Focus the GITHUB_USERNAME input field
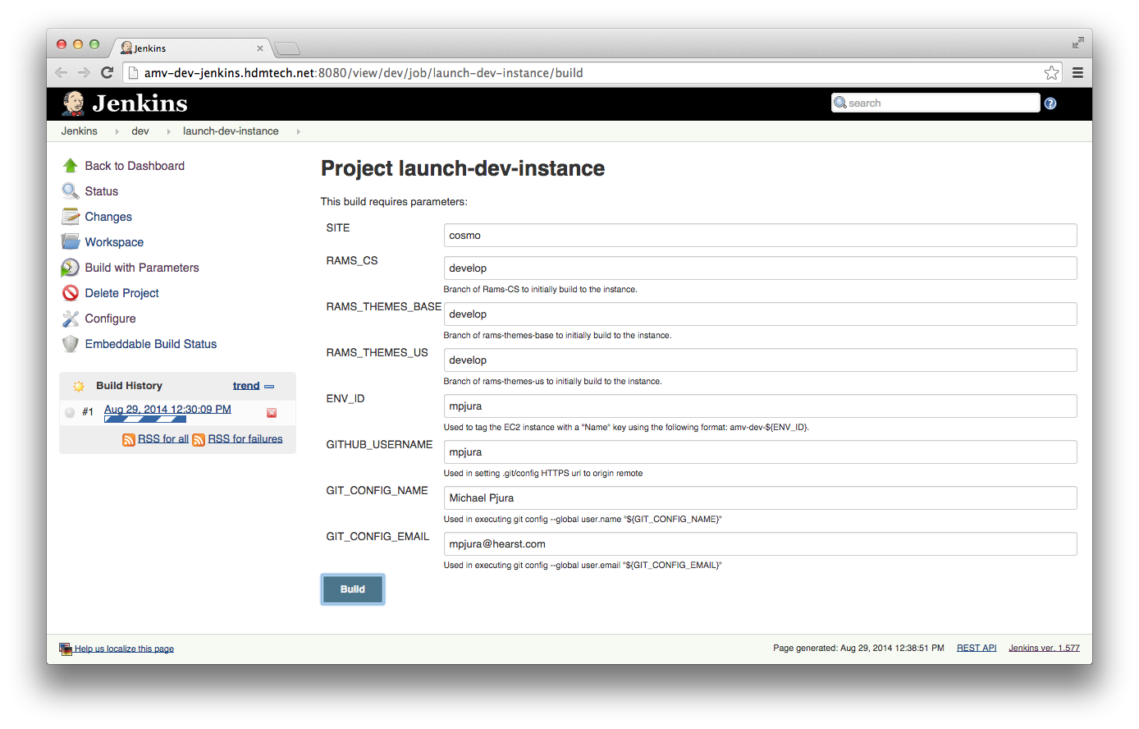Screen dimensions: 1139x729 tap(760, 452)
